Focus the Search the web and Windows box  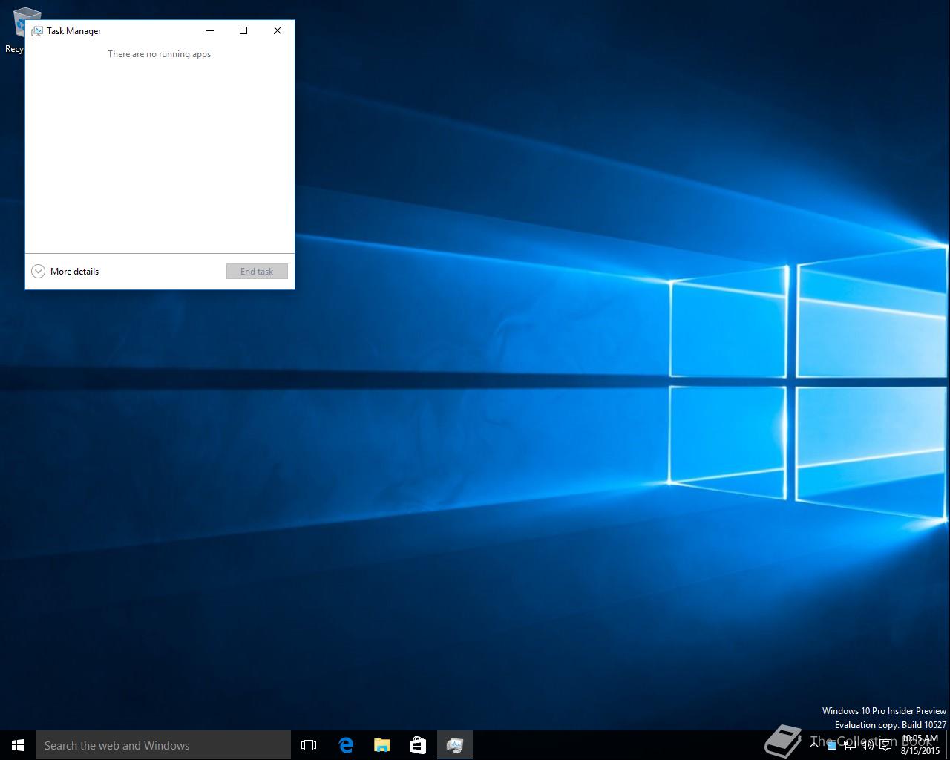[163, 745]
